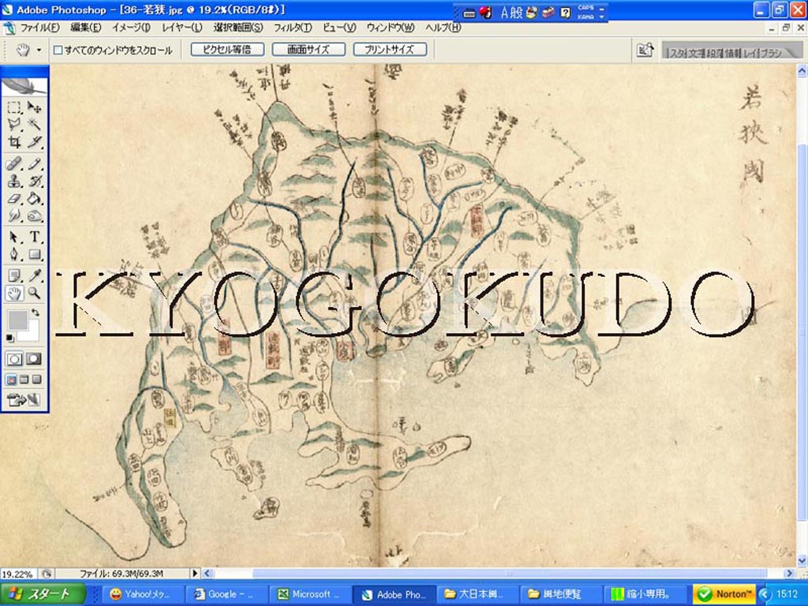Choose the Paint Bucket tool

pyautogui.click(x=35, y=198)
